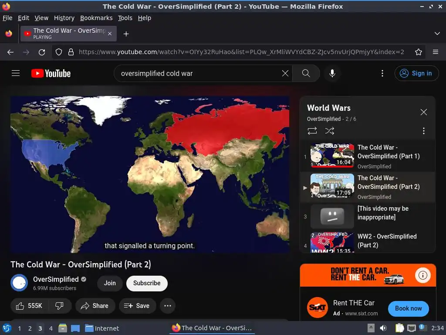Image resolution: width=446 pixels, height=335 pixels.
Task: Click the video player area
Action: coord(150,174)
